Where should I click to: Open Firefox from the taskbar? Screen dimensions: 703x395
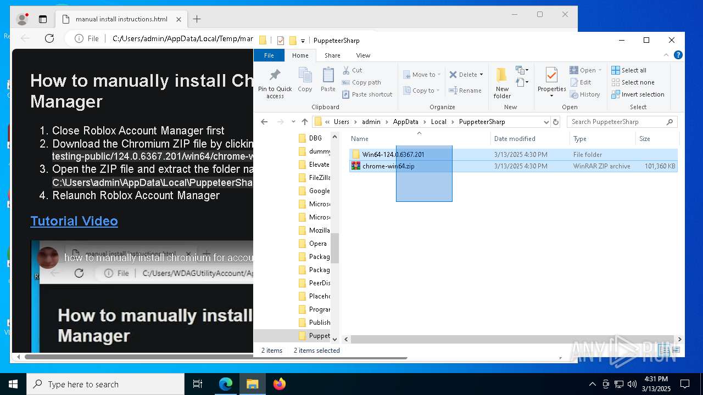280,384
